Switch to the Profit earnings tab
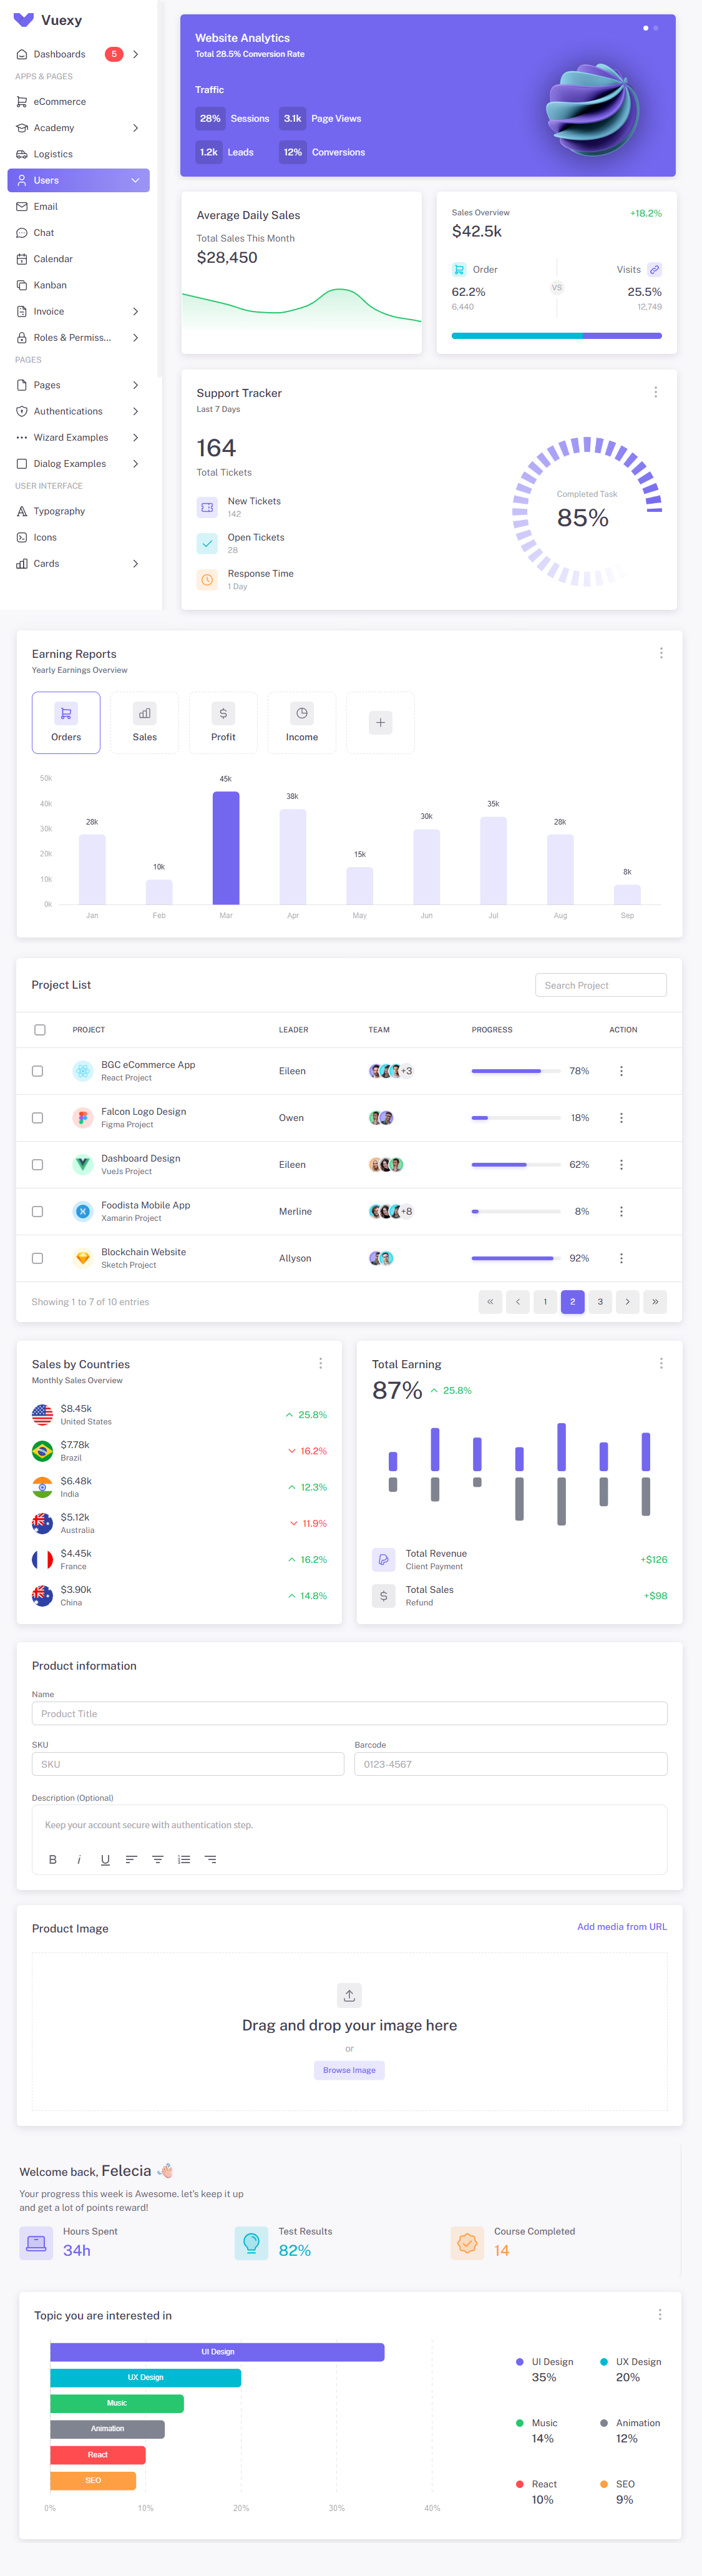The height and width of the screenshot is (2576, 702). coord(223,722)
